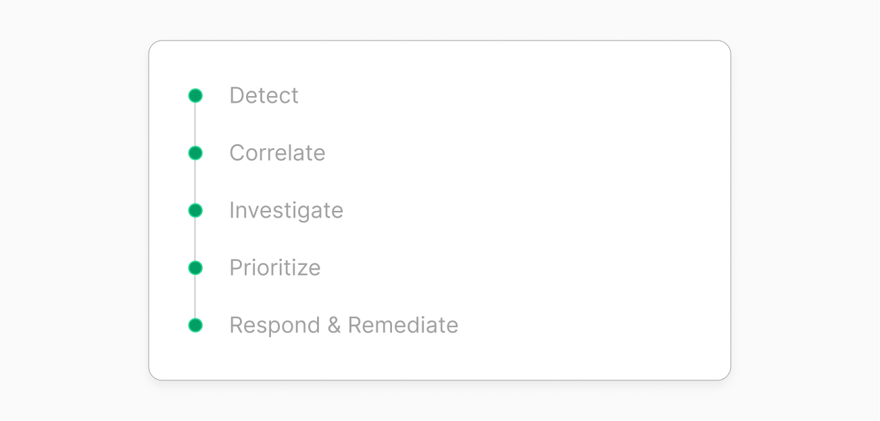The width and height of the screenshot is (880, 421).
Task: Click connector line between Detect and Correlate dots
Action: point(195,125)
